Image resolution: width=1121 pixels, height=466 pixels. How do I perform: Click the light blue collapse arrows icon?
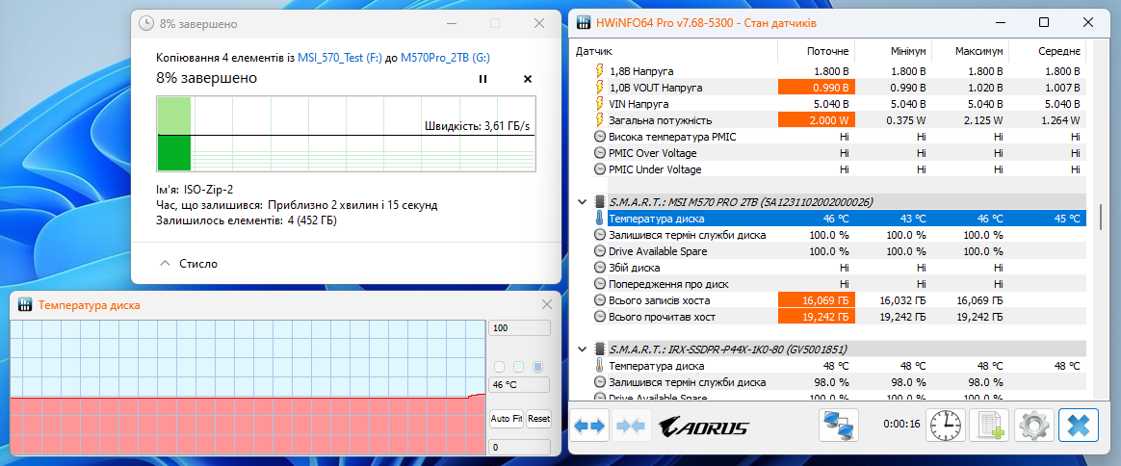pos(632,426)
